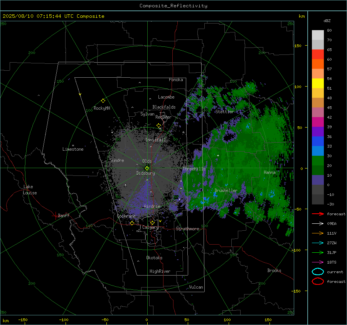Click the asterisk marker above Limestone
Screen dimensions: 347x325
coord(73,146)
